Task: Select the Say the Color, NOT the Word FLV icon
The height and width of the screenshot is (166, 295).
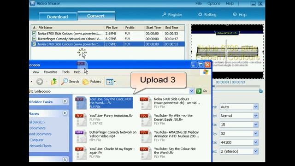Action: coord(81,103)
